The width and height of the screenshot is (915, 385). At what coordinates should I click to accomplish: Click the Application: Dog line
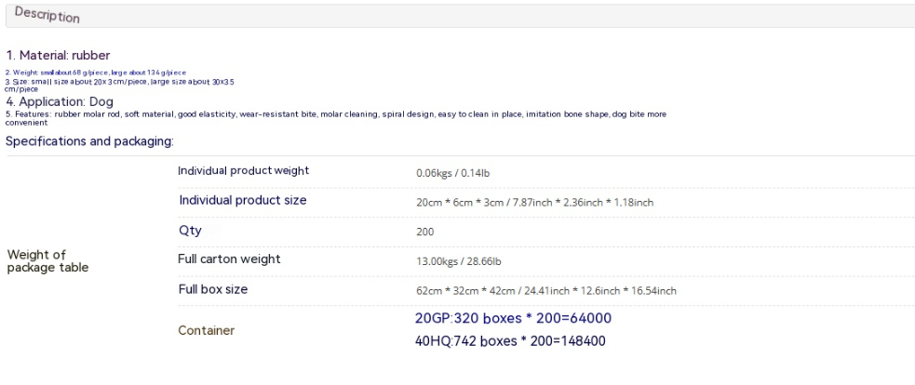tap(58, 101)
